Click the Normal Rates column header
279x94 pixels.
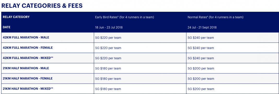tap(216, 17)
